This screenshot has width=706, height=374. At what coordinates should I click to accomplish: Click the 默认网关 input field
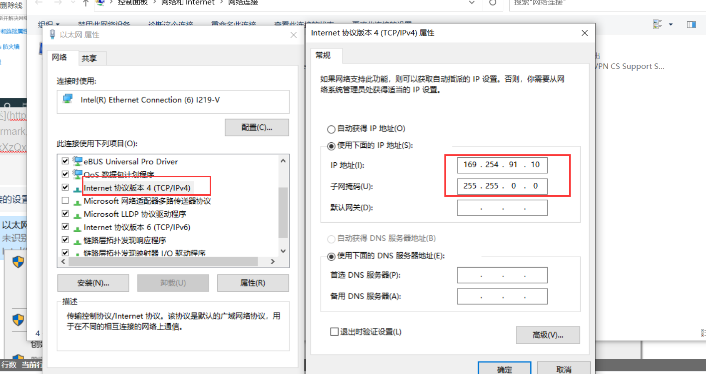(502, 208)
